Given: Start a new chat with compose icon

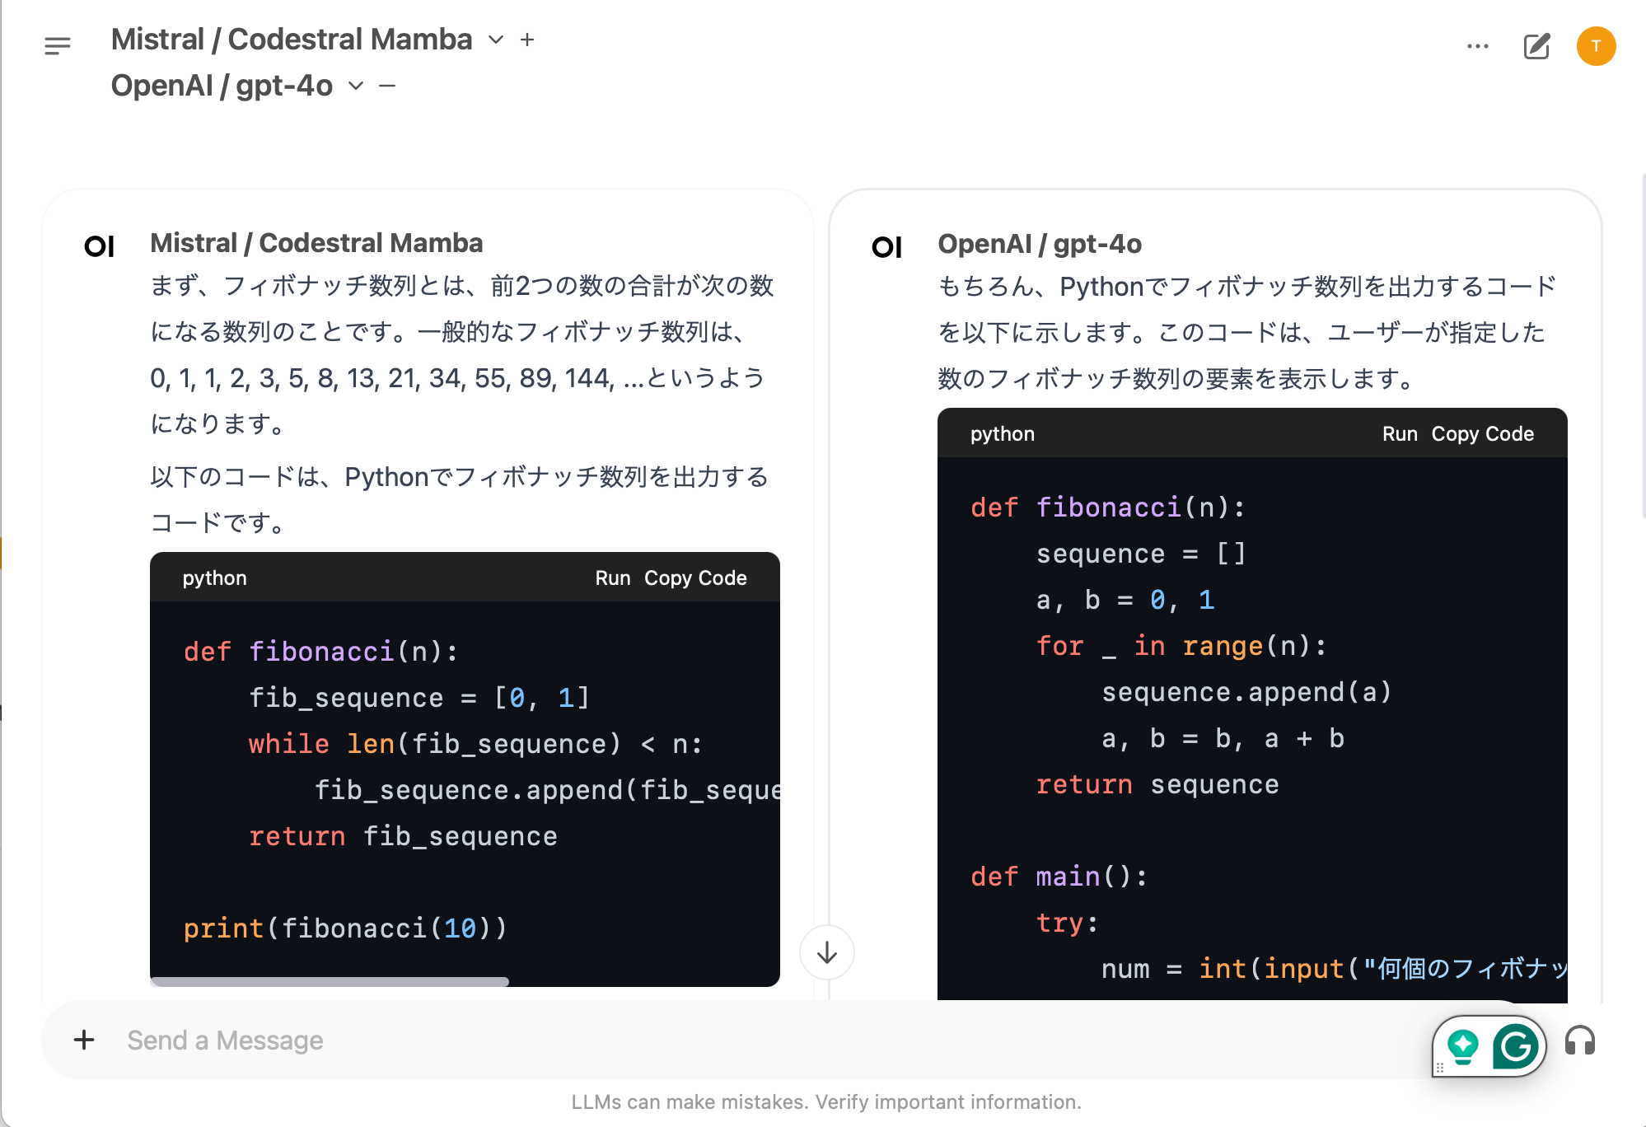Looking at the screenshot, I should click(x=1536, y=46).
